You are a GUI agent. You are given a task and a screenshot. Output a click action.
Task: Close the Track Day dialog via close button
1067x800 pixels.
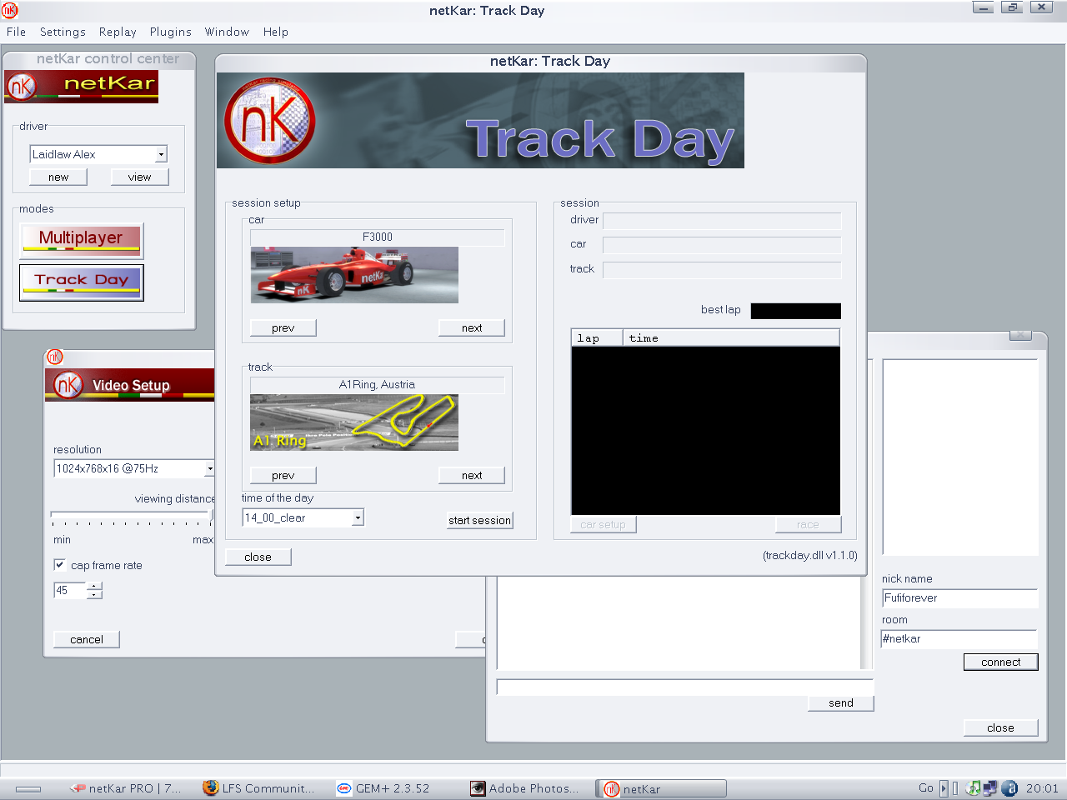click(x=258, y=557)
